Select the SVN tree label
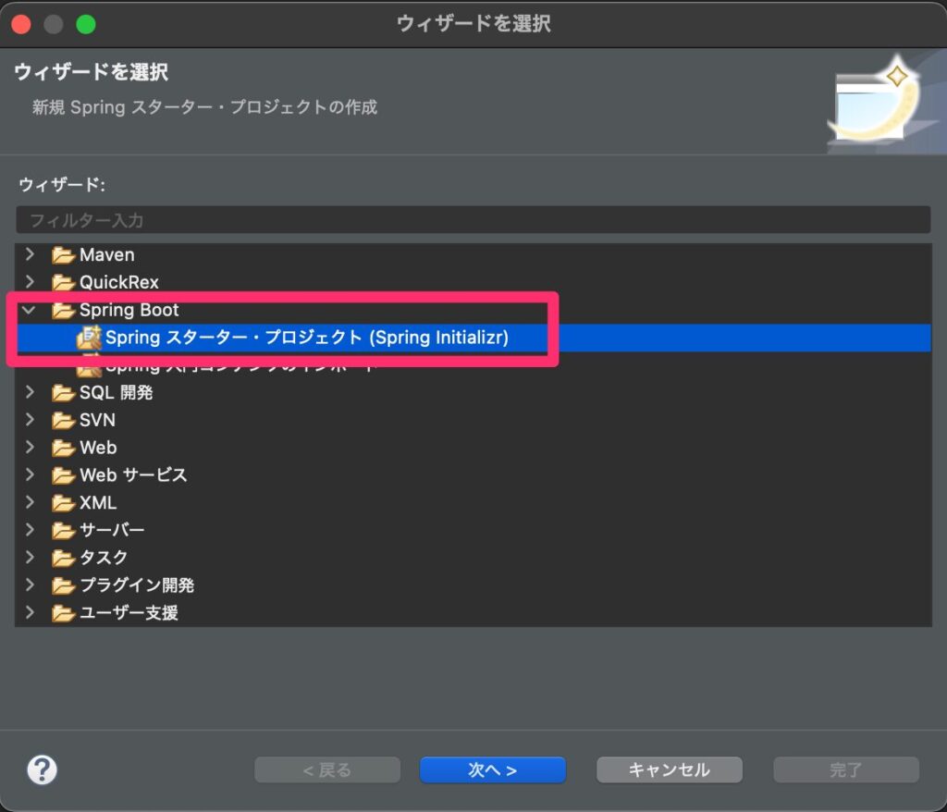The image size is (947, 812). click(97, 420)
